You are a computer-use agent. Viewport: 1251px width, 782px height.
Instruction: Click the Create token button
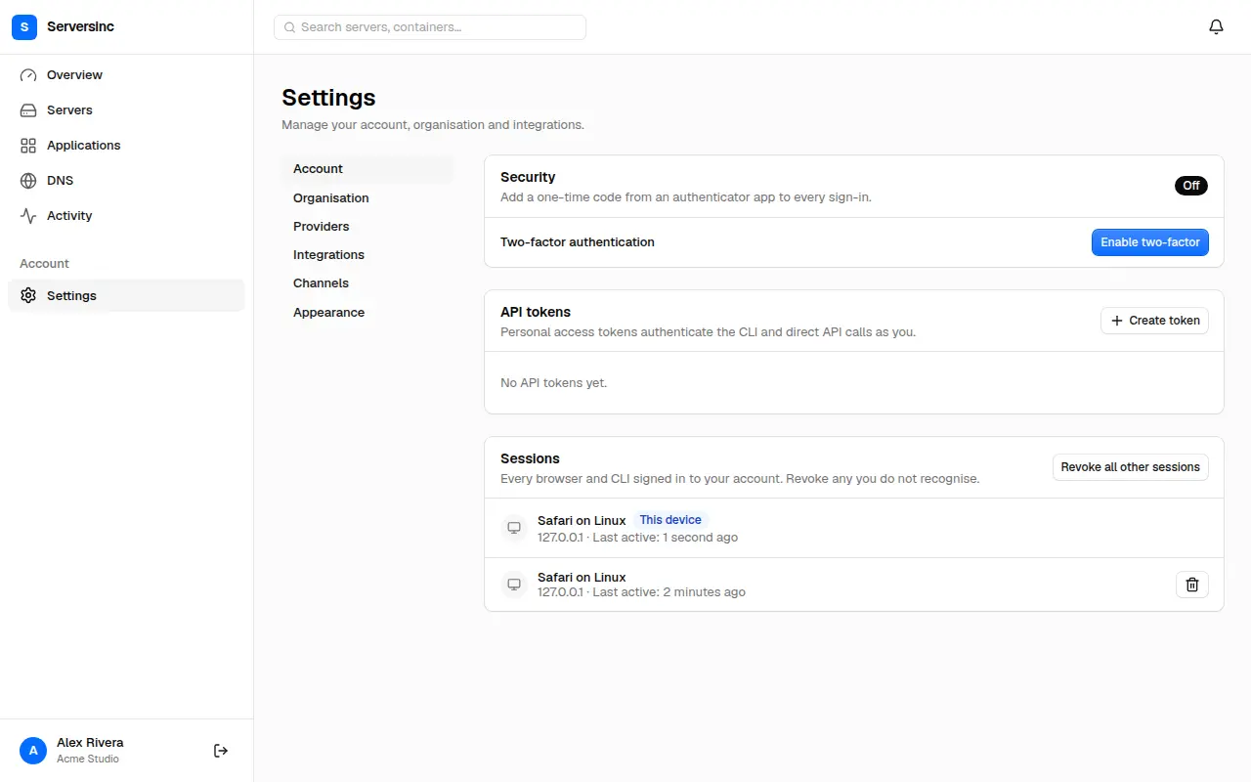click(x=1155, y=321)
